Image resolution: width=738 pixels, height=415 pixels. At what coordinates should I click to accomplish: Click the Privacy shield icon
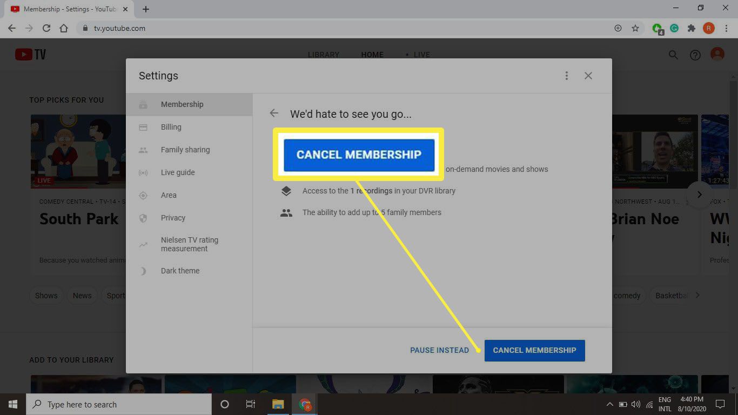(143, 218)
